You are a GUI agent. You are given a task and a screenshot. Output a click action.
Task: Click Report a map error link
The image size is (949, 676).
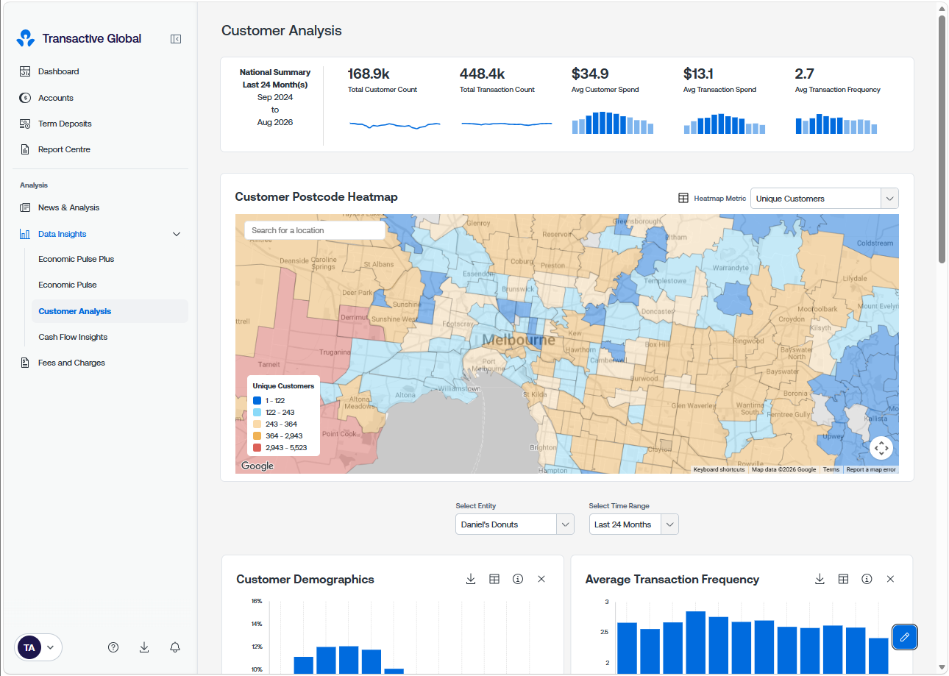pyautogui.click(x=871, y=469)
